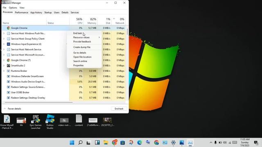
Task: Select the 'content' file on desktop
Action: (x=79, y=120)
